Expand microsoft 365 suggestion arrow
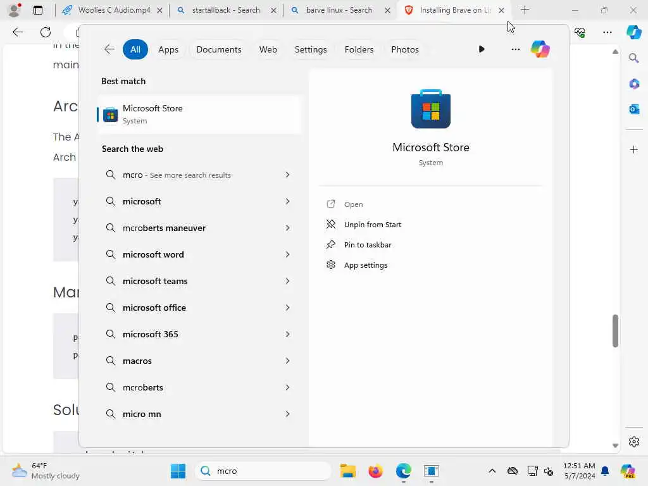 [x=287, y=334]
